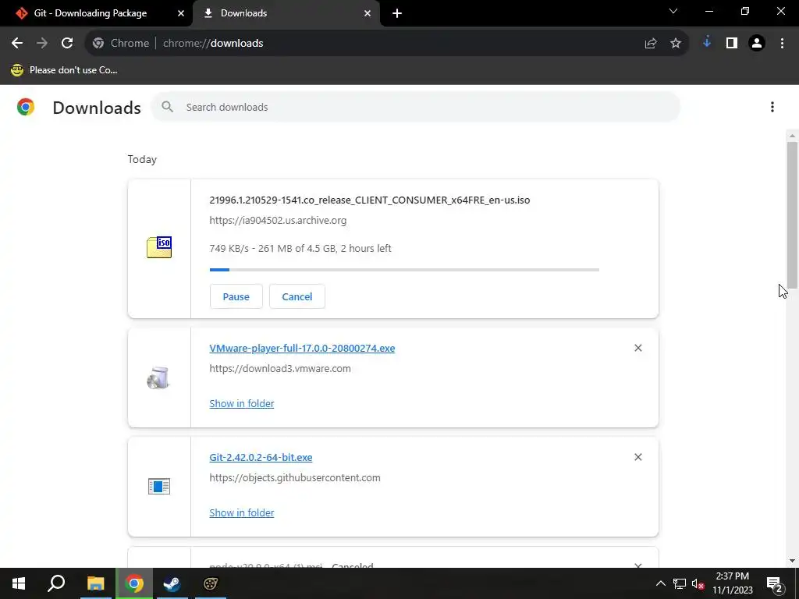Go forward with the forward arrow
Image resolution: width=799 pixels, height=599 pixels.
42,44
